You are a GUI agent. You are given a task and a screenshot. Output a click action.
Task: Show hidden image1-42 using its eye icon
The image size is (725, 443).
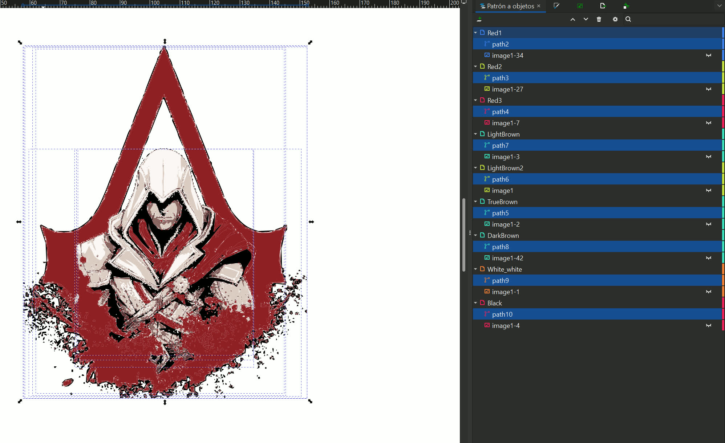tap(708, 258)
